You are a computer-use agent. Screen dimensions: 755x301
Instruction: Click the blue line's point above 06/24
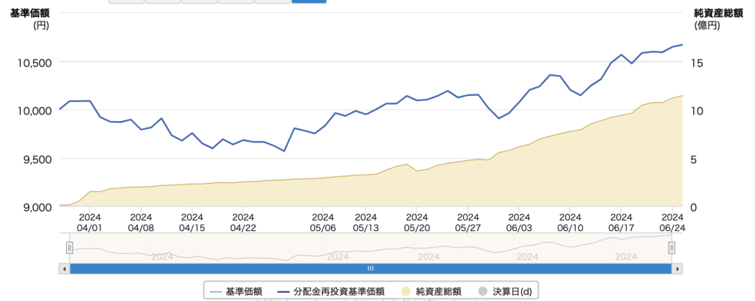(x=672, y=47)
